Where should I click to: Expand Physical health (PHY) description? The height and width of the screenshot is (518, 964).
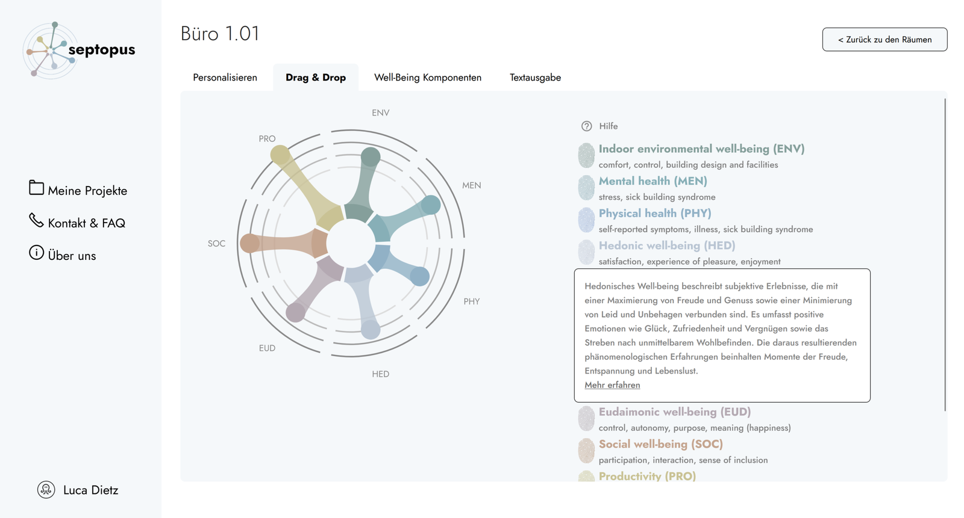click(x=655, y=214)
